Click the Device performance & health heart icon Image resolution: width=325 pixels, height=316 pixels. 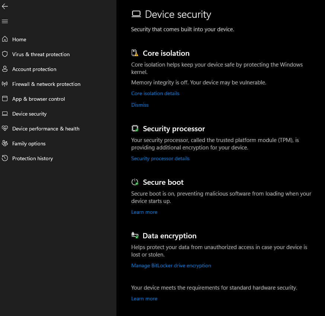coord(5,128)
